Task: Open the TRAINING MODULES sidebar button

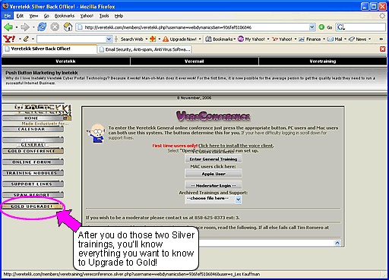Action: pyautogui.click(x=33, y=173)
